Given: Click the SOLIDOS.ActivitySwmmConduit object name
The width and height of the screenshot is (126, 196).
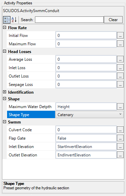Looking at the screenshot, I should click(31, 11).
